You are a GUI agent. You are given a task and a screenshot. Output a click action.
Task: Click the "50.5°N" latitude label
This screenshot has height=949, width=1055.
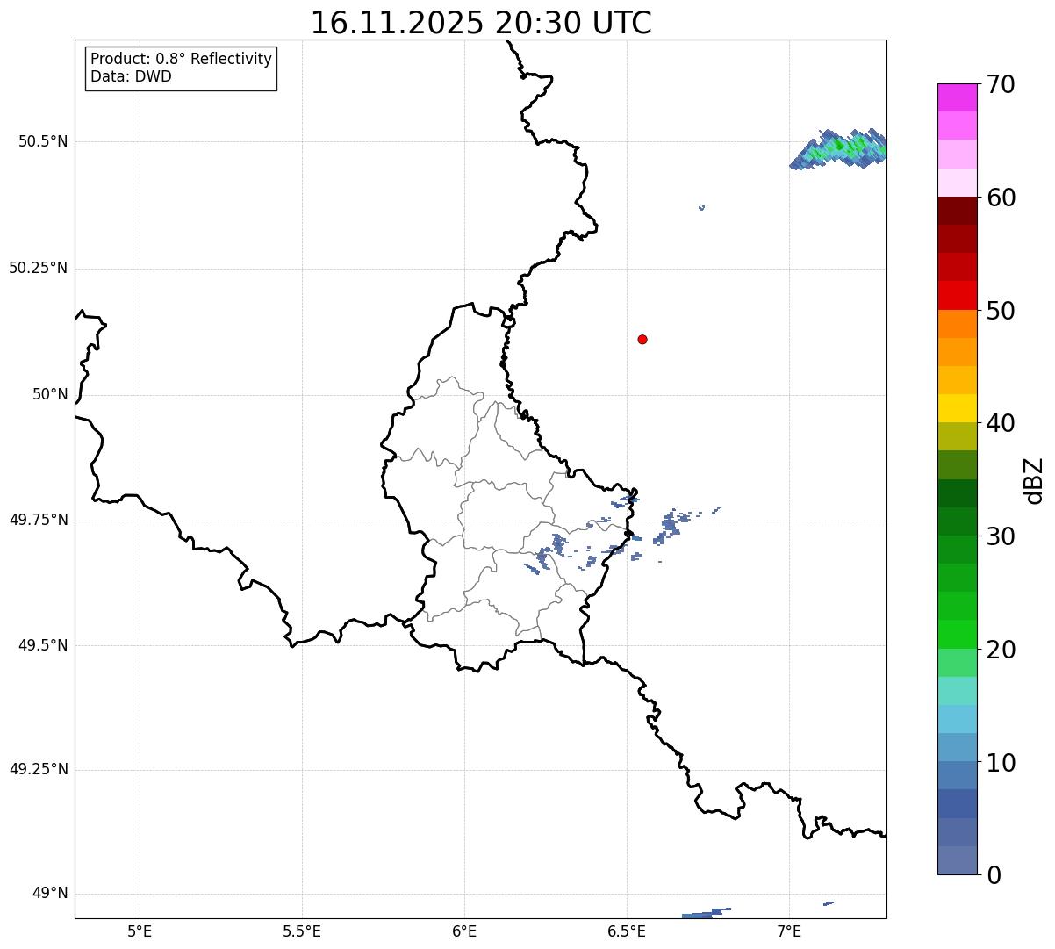42,141
